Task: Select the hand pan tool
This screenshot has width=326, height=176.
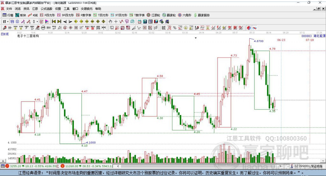Action: click(x=110, y=22)
